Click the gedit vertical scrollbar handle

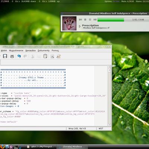pos(110,70)
